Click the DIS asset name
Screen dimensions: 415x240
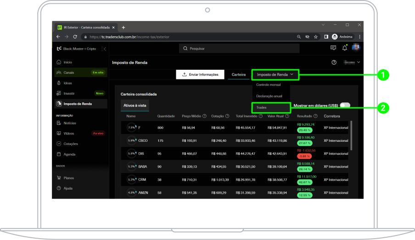[141, 153]
